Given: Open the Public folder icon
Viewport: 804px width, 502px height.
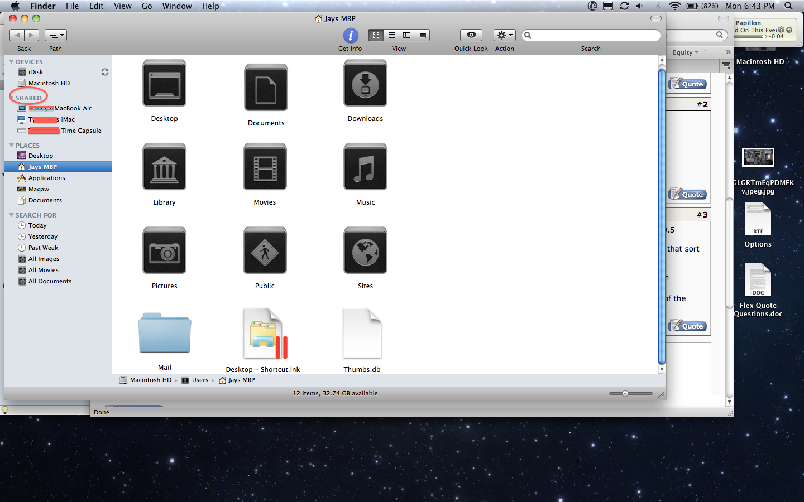Looking at the screenshot, I should pyautogui.click(x=265, y=250).
